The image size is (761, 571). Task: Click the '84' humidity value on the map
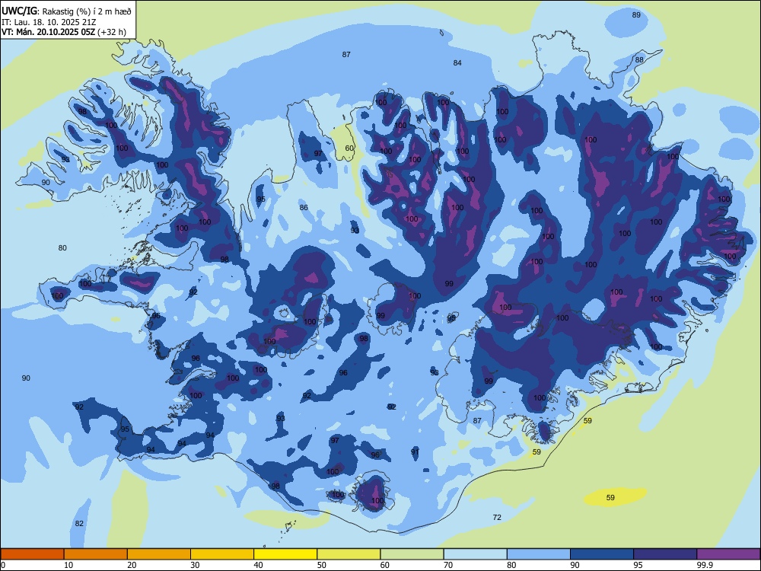coord(457,62)
